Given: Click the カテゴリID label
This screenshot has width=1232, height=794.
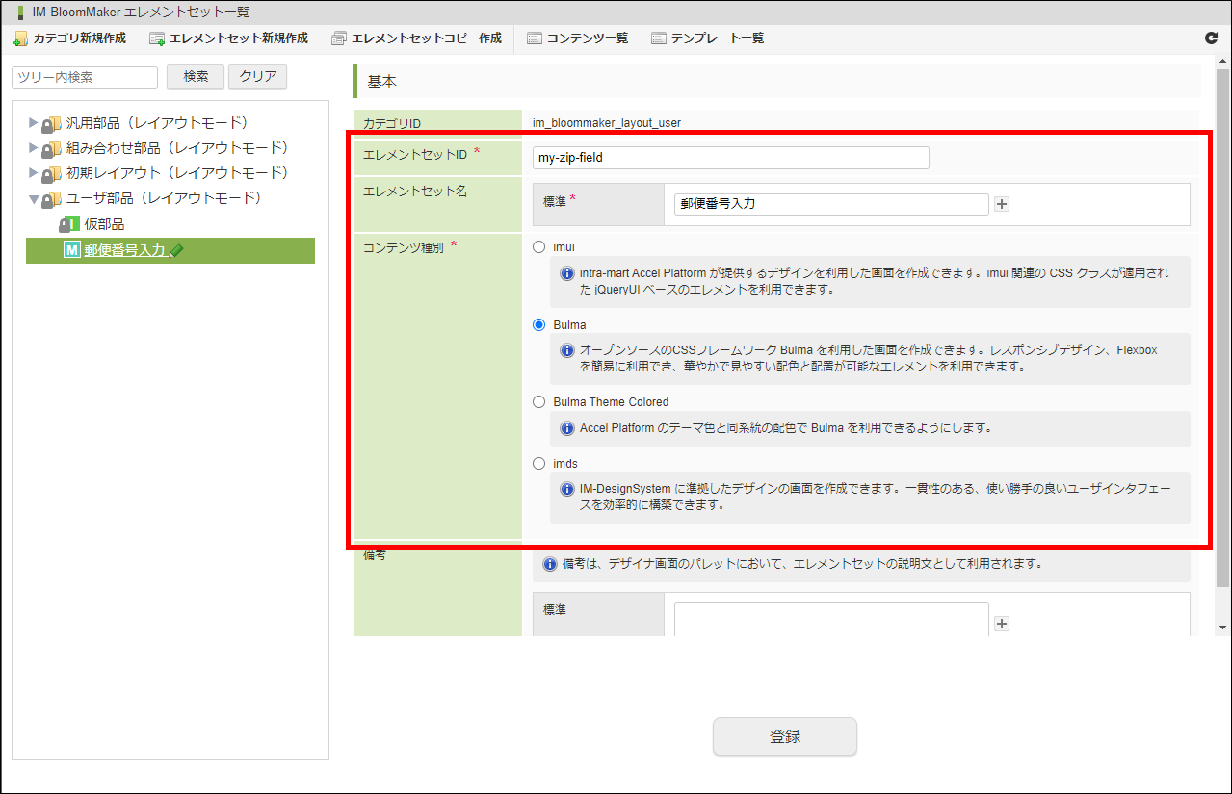Looking at the screenshot, I should [x=391, y=123].
